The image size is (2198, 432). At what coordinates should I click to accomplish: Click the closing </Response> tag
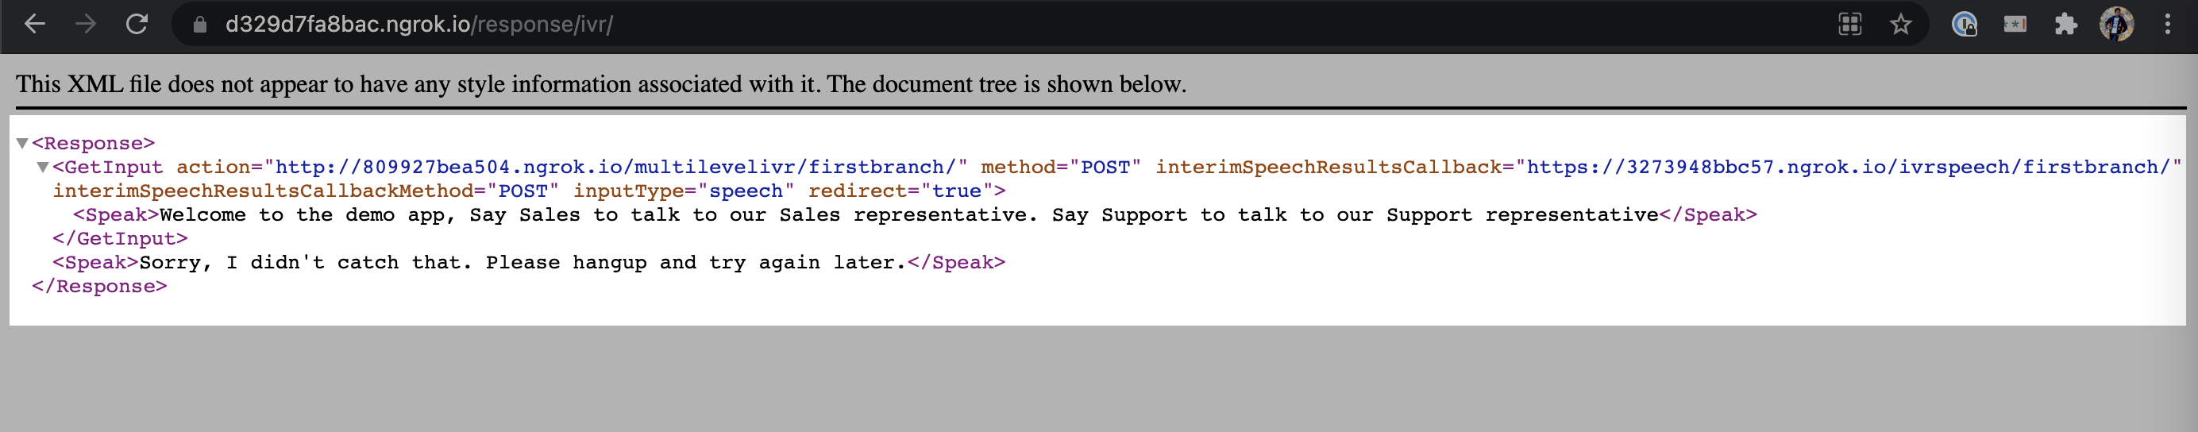[x=100, y=287]
